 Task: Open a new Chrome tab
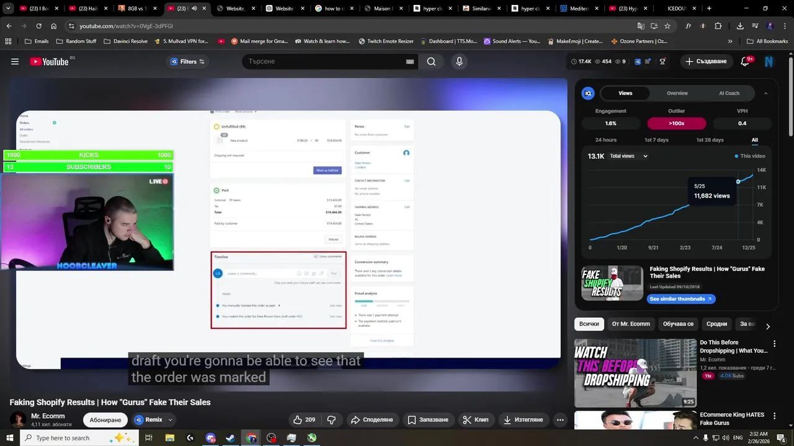709,9
